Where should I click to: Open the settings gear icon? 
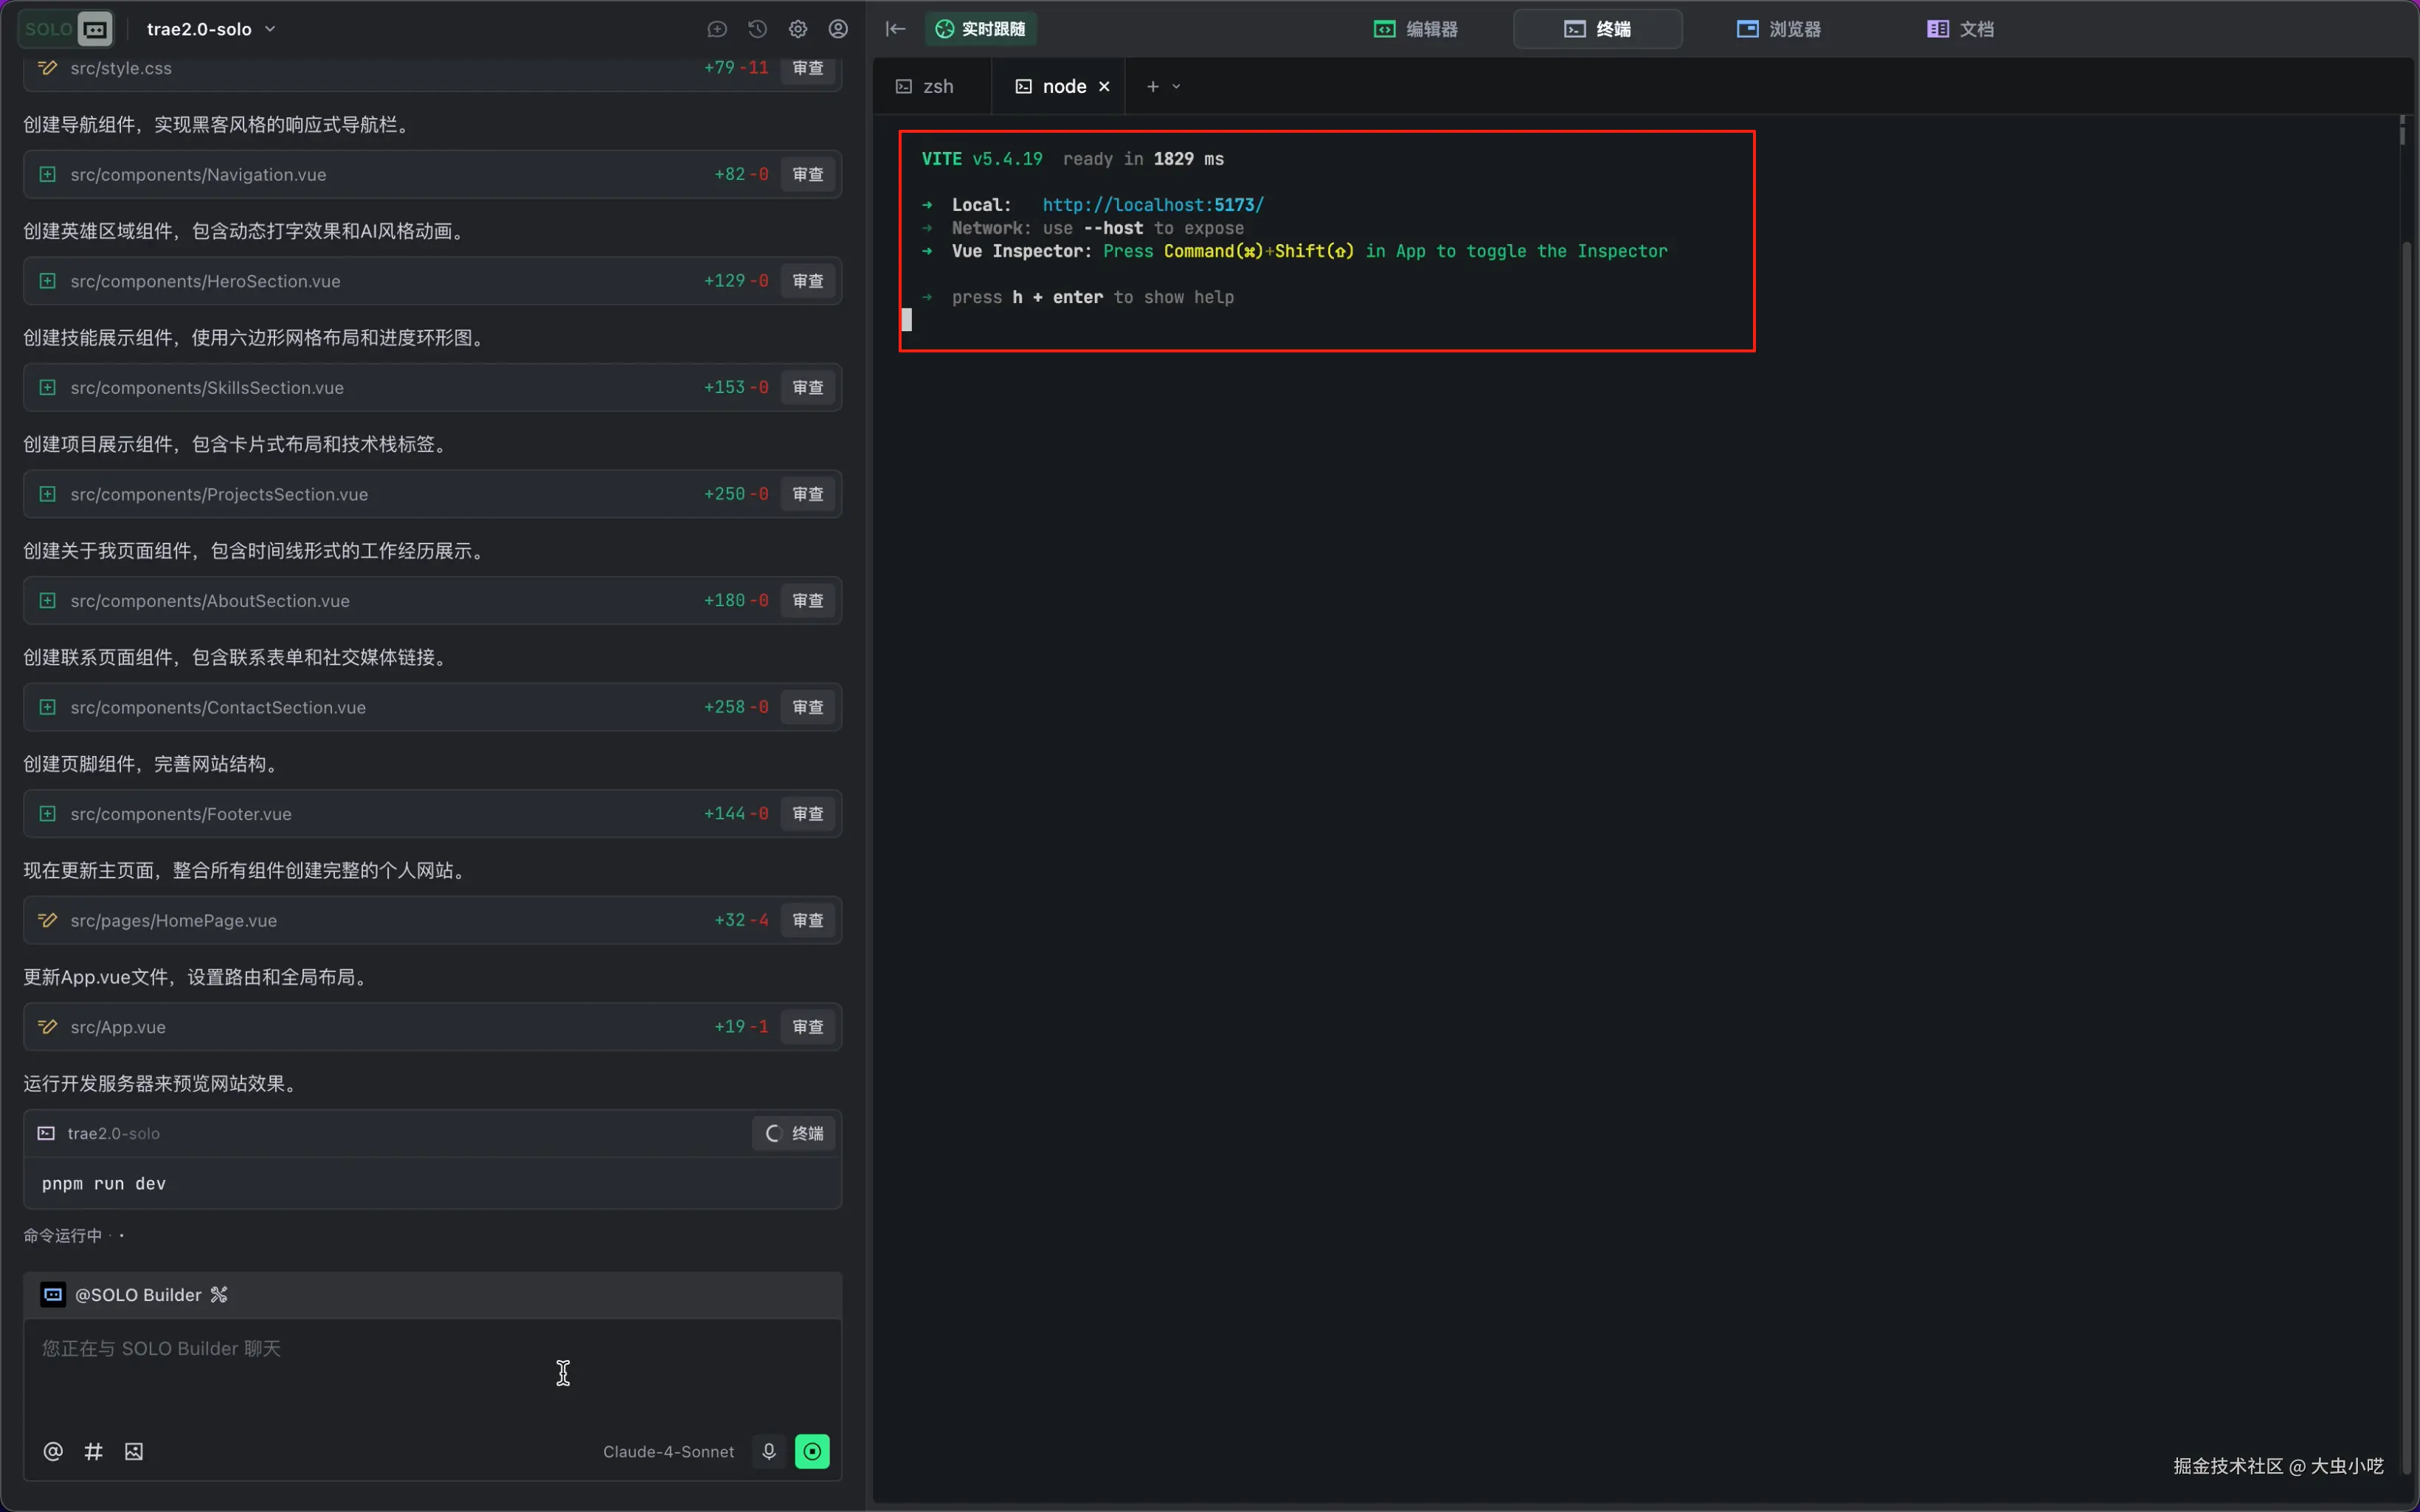point(797,29)
